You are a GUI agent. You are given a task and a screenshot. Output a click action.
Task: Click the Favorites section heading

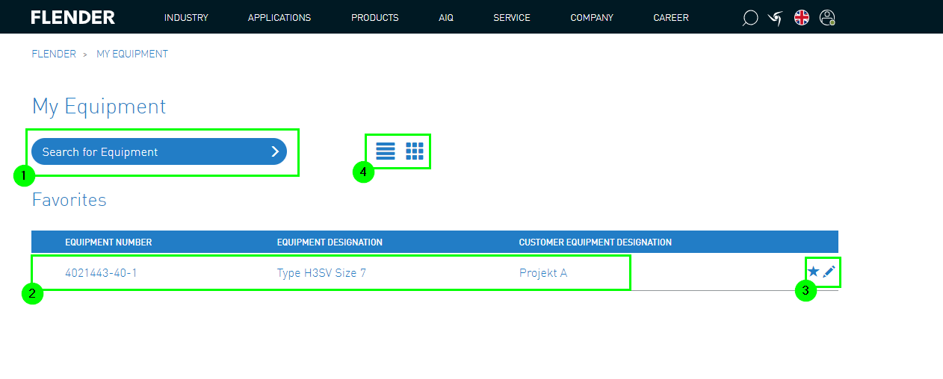pyautogui.click(x=69, y=200)
